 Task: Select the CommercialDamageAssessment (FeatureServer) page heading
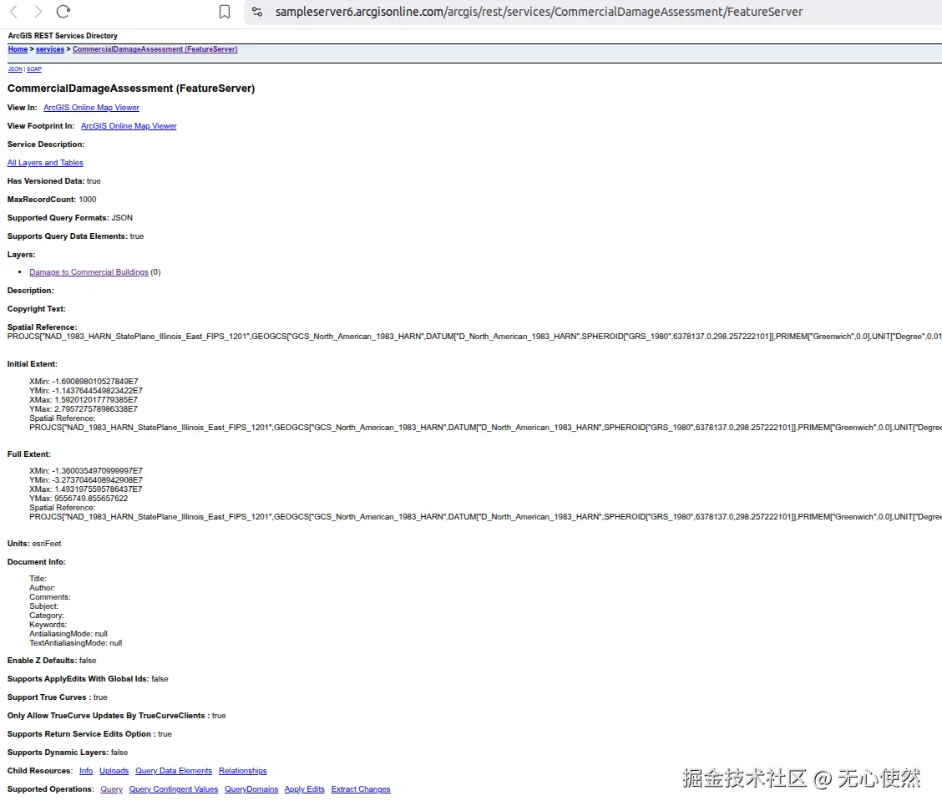pos(131,89)
